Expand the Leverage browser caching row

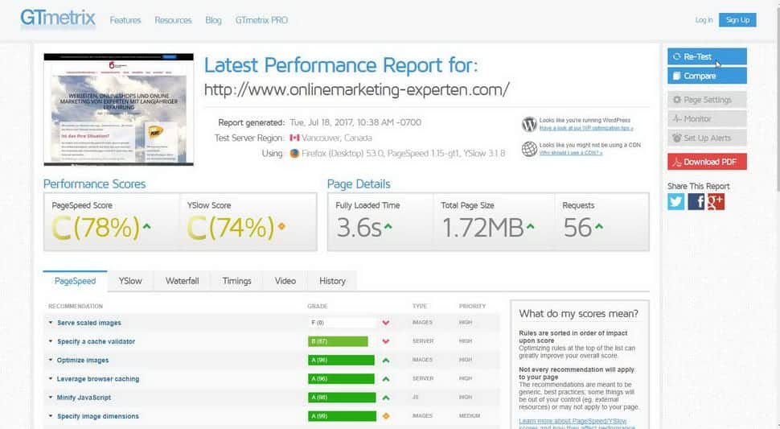[97, 379]
